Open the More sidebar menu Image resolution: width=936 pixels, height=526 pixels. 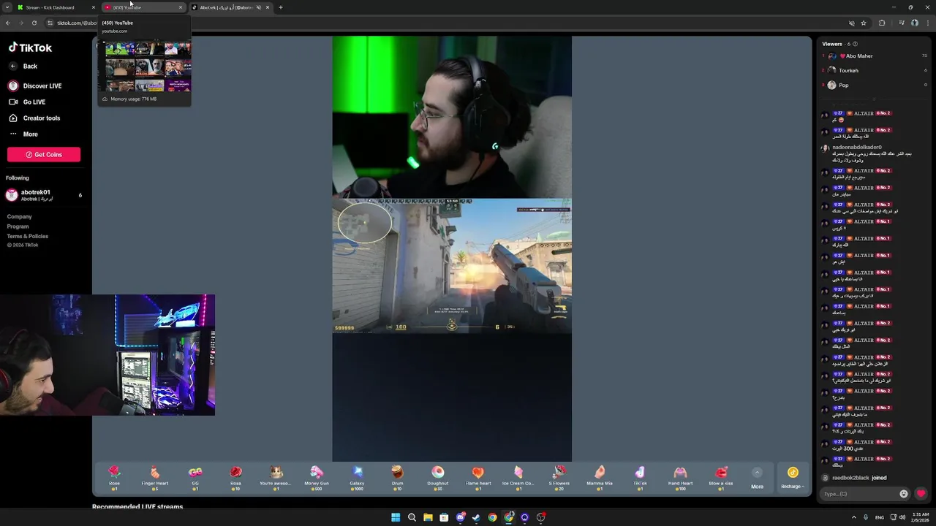click(x=23, y=134)
